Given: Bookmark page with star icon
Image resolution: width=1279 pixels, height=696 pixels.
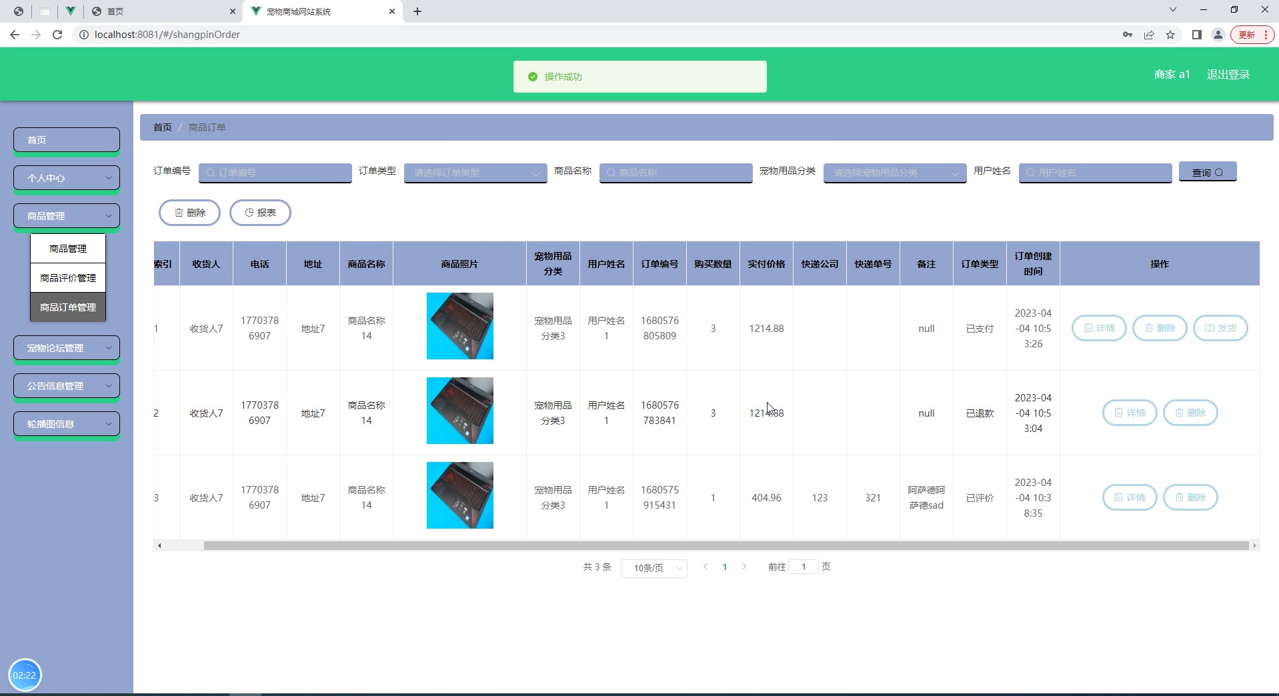Looking at the screenshot, I should coord(1170,35).
